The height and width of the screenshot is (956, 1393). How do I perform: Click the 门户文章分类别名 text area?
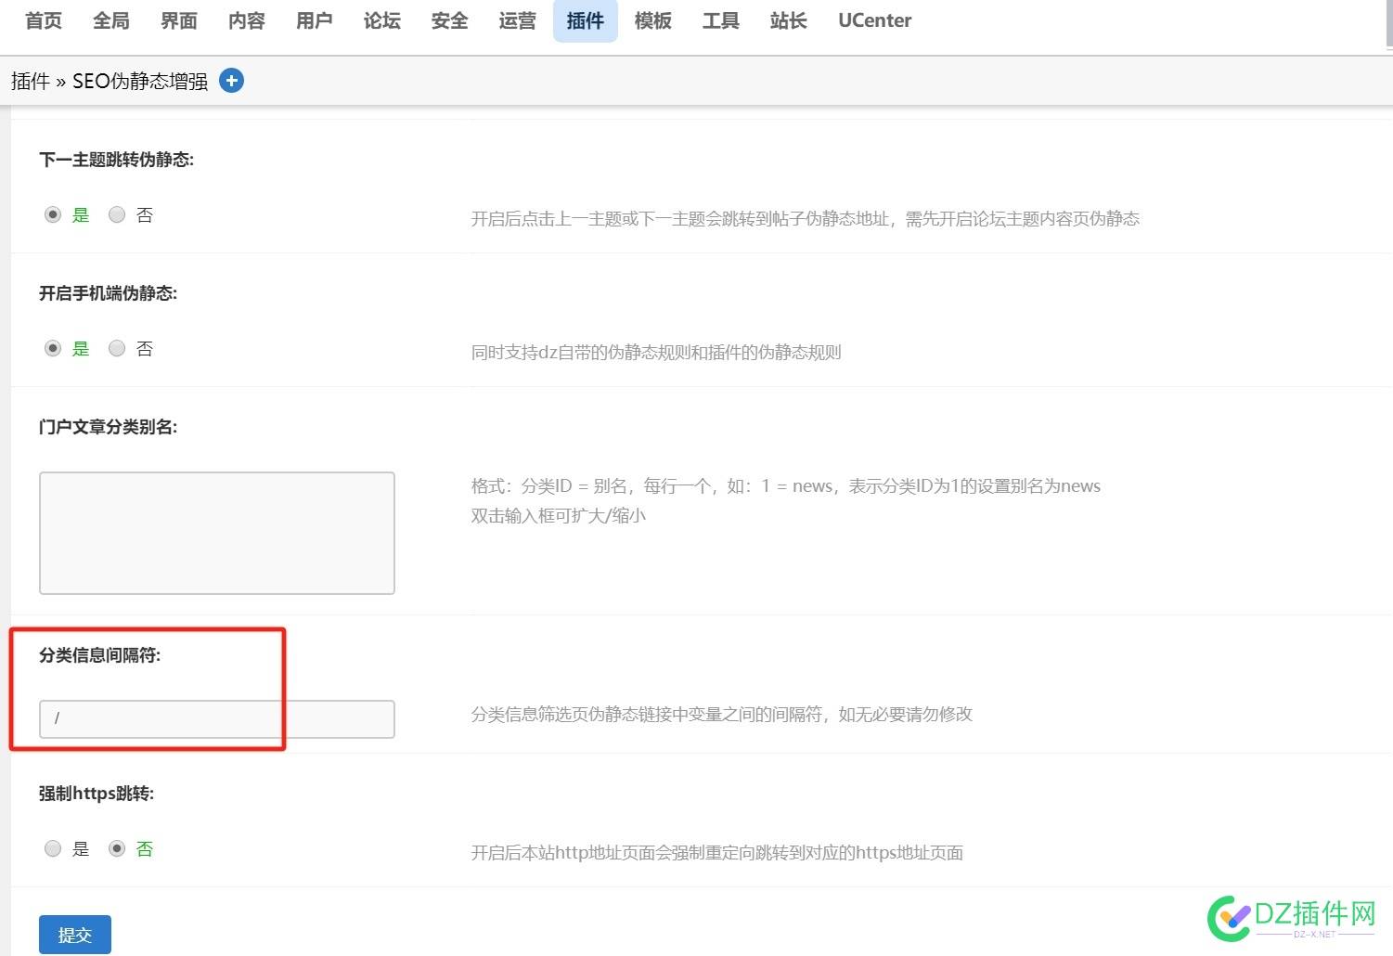[217, 533]
